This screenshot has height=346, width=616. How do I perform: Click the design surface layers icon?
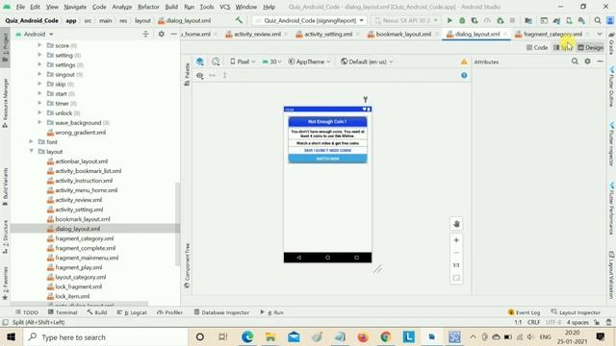pos(199,62)
